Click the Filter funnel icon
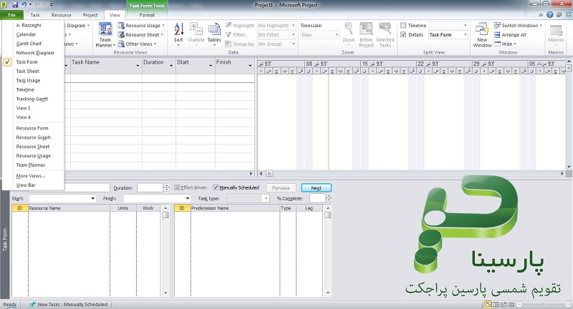The width and height of the screenshot is (573, 309). 228,34
